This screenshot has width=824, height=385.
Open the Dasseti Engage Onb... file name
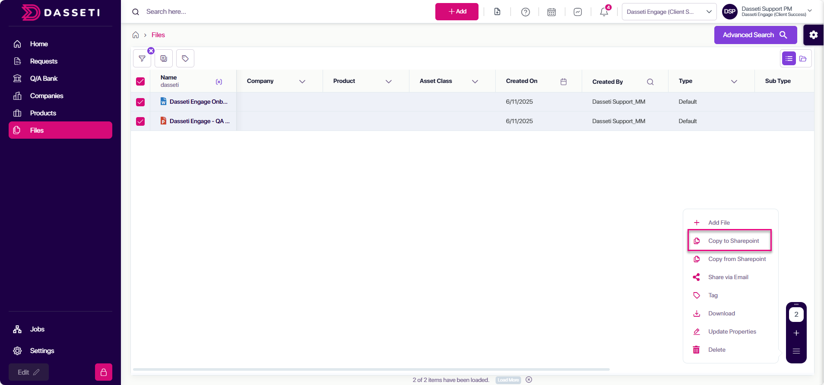[x=199, y=102]
